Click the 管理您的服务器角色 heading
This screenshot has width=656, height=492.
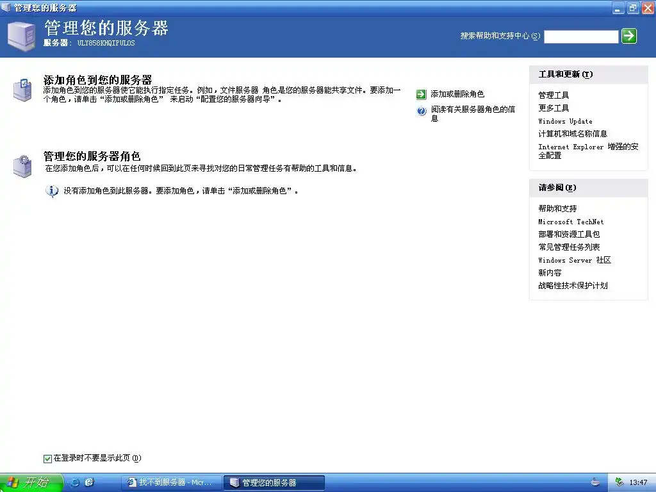92,156
